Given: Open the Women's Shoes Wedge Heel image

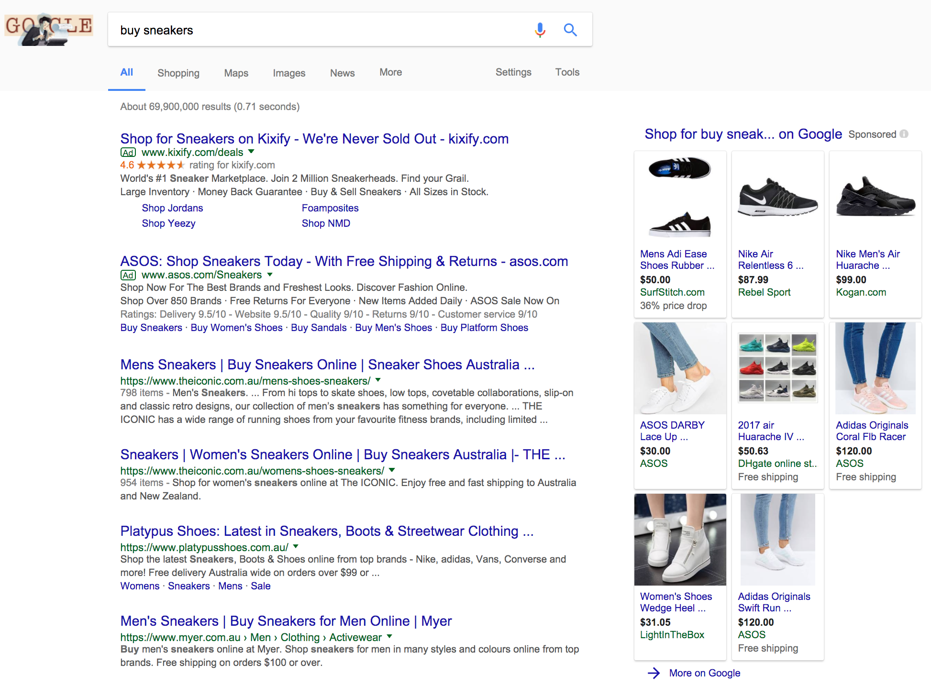Looking at the screenshot, I should [680, 540].
